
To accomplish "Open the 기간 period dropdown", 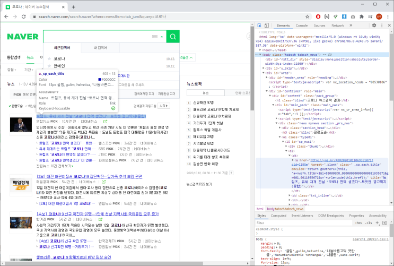I will click(x=29, y=70).
